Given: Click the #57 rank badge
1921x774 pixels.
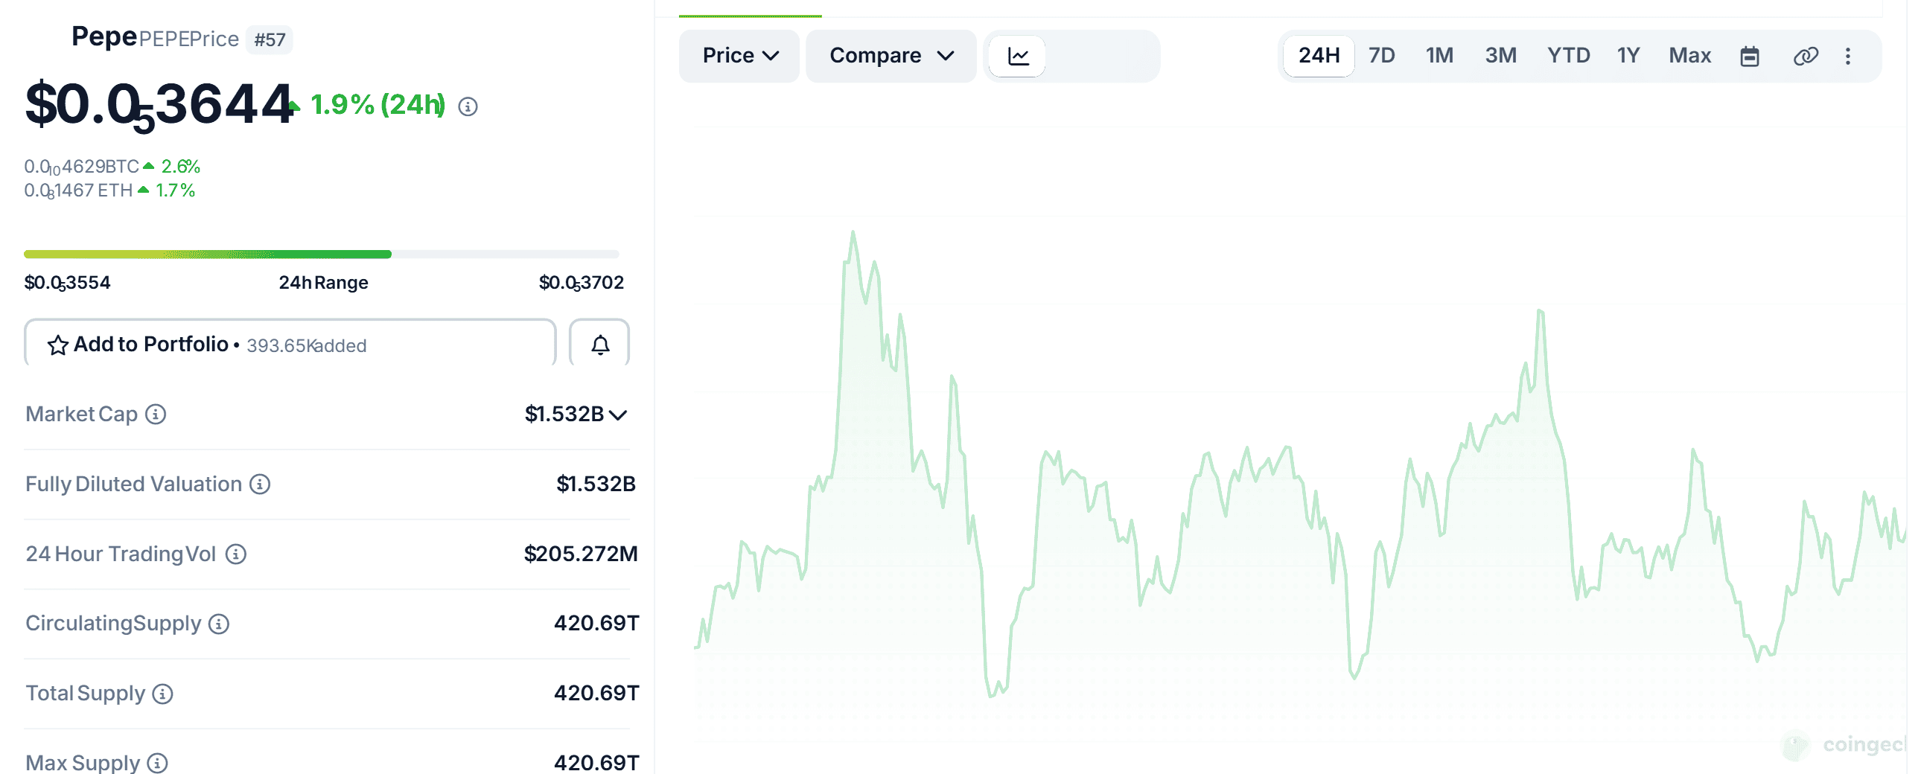Looking at the screenshot, I should 270,39.
